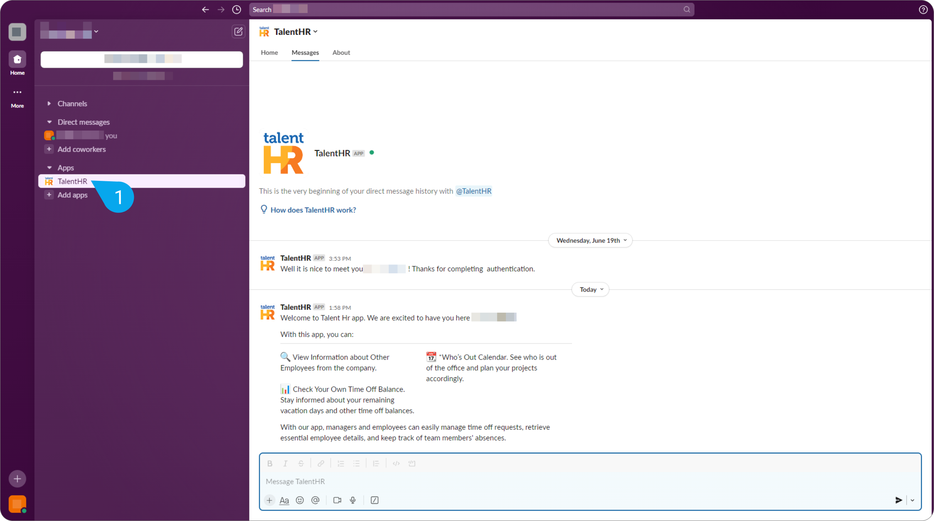Open the history clock icon
Viewport: 934px width, 521px height.
[x=237, y=9]
